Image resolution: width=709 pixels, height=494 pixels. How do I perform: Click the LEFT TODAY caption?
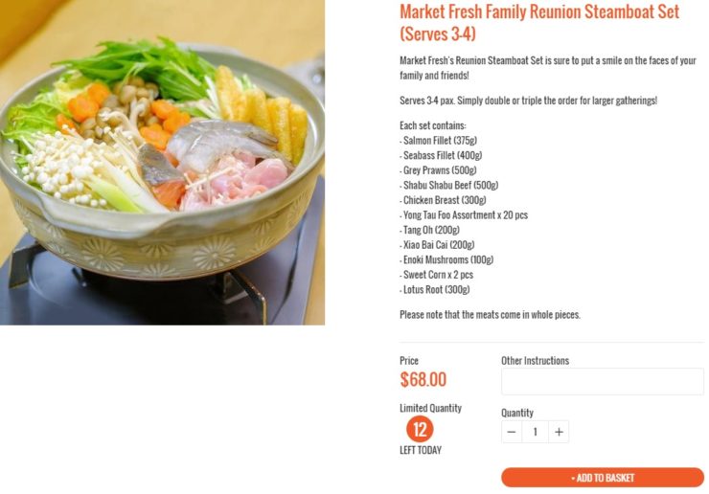click(421, 450)
